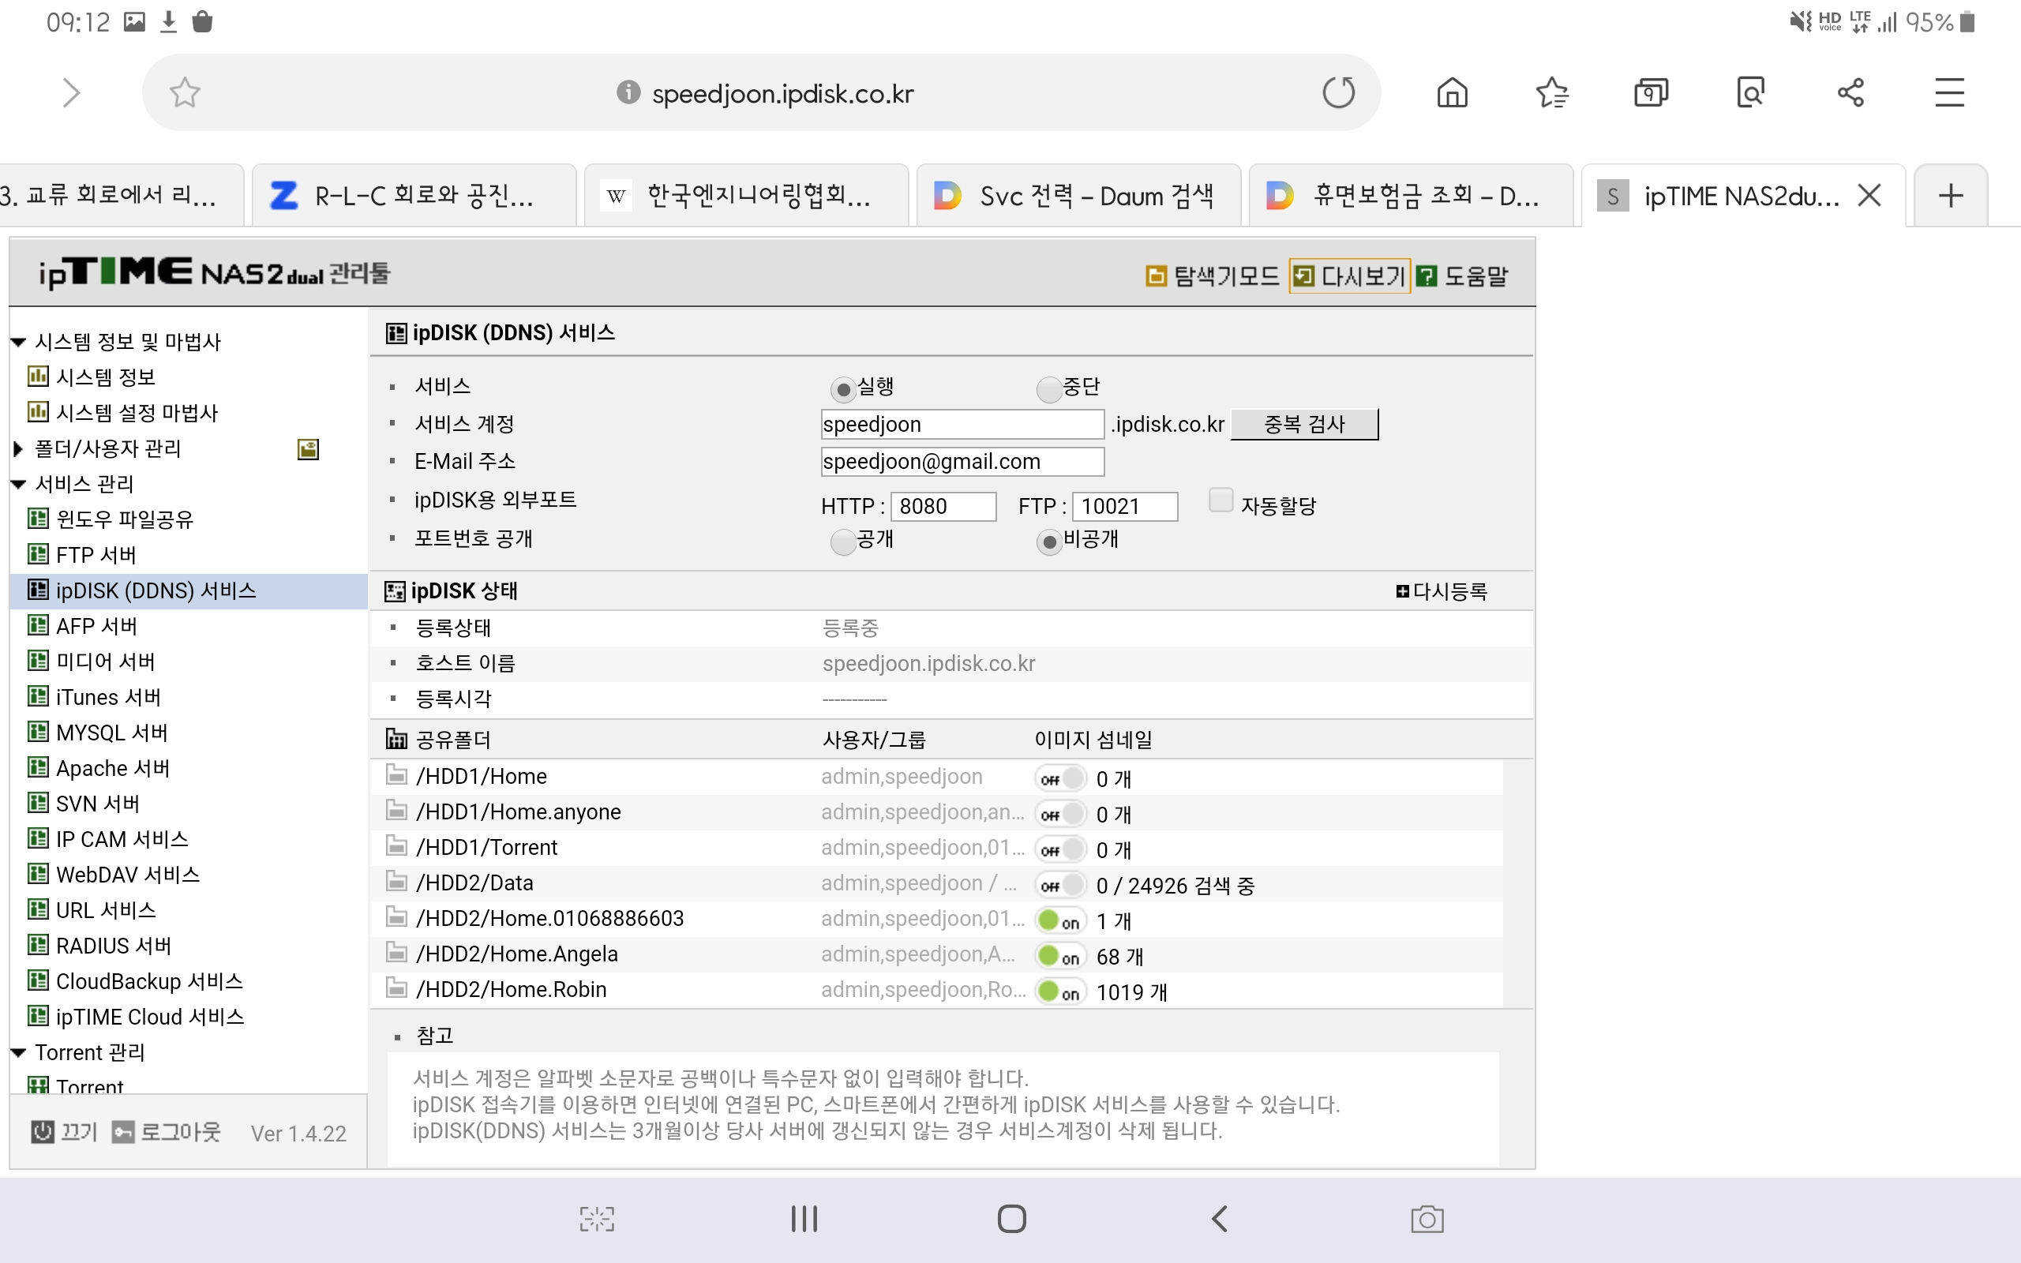Go forward with the browser arrow

(x=71, y=92)
